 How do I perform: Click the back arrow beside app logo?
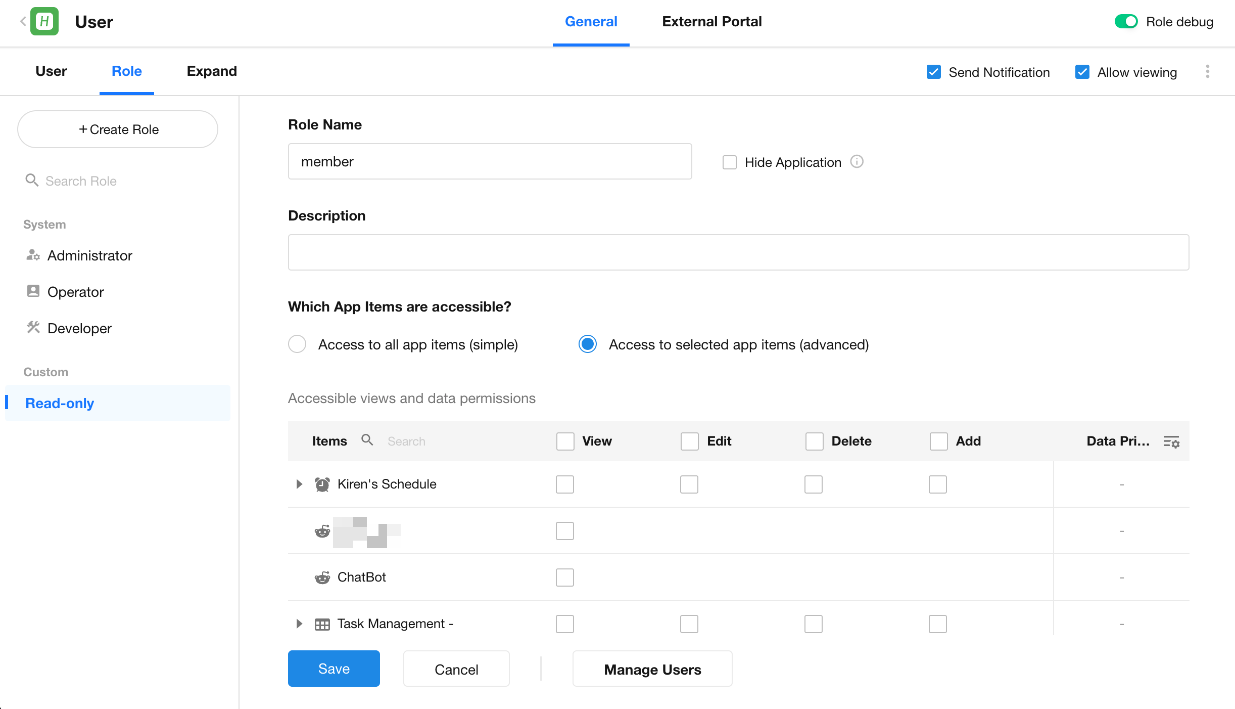[x=23, y=21]
